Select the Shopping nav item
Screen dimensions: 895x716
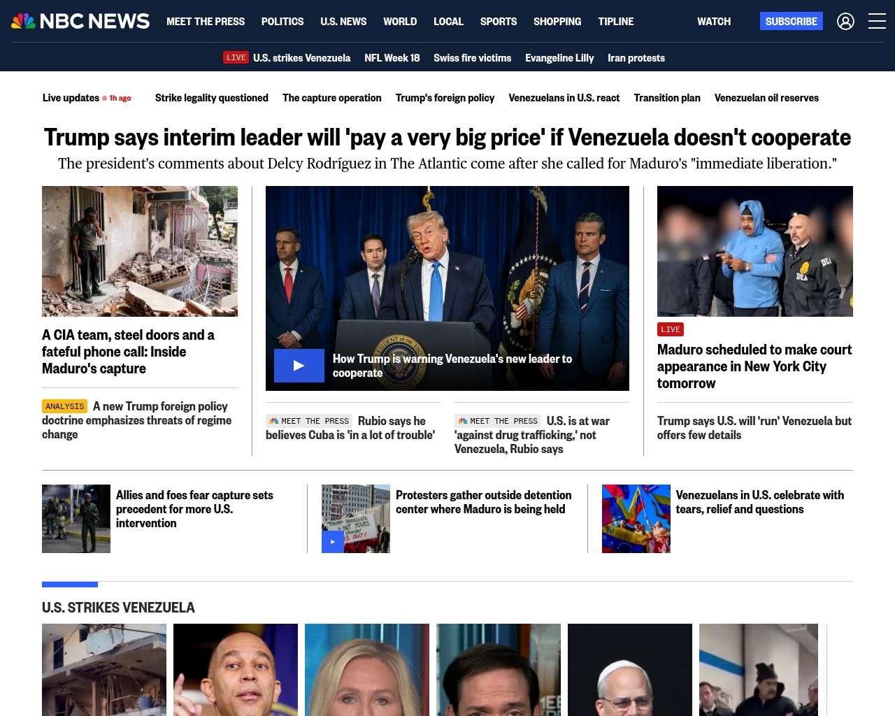557,22
